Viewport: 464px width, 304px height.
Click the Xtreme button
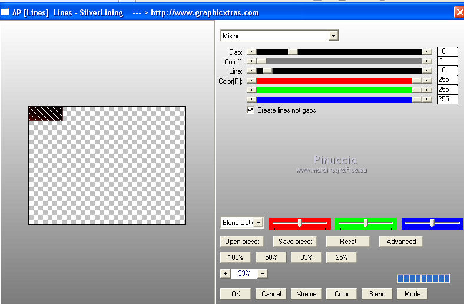pos(306,293)
